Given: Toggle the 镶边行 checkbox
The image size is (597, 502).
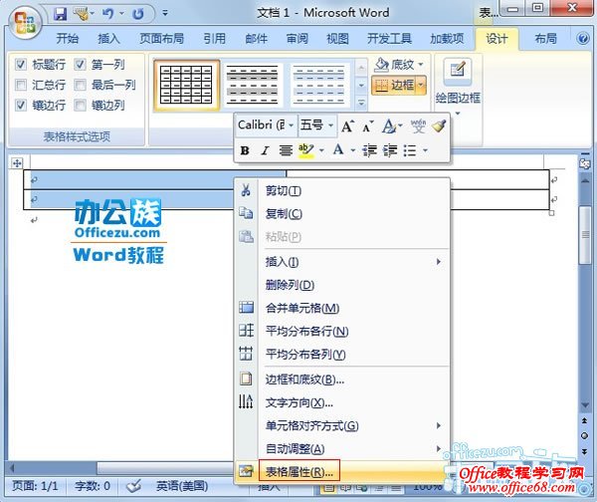Looking at the screenshot, I should [21, 105].
